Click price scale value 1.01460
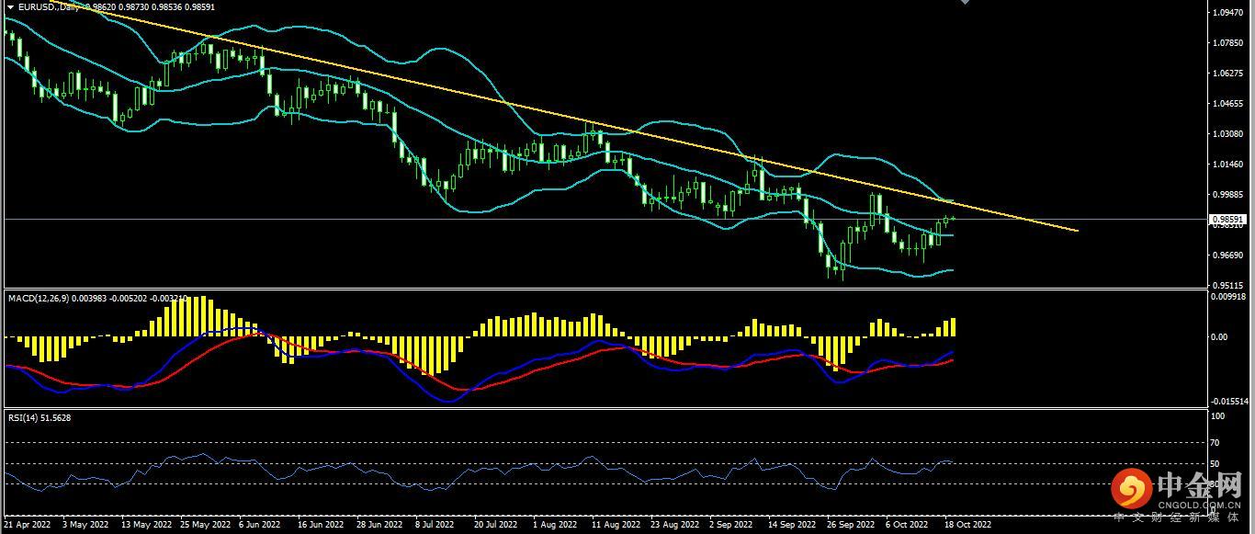The height and width of the screenshot is (534, 1255). coord(1228,165)
